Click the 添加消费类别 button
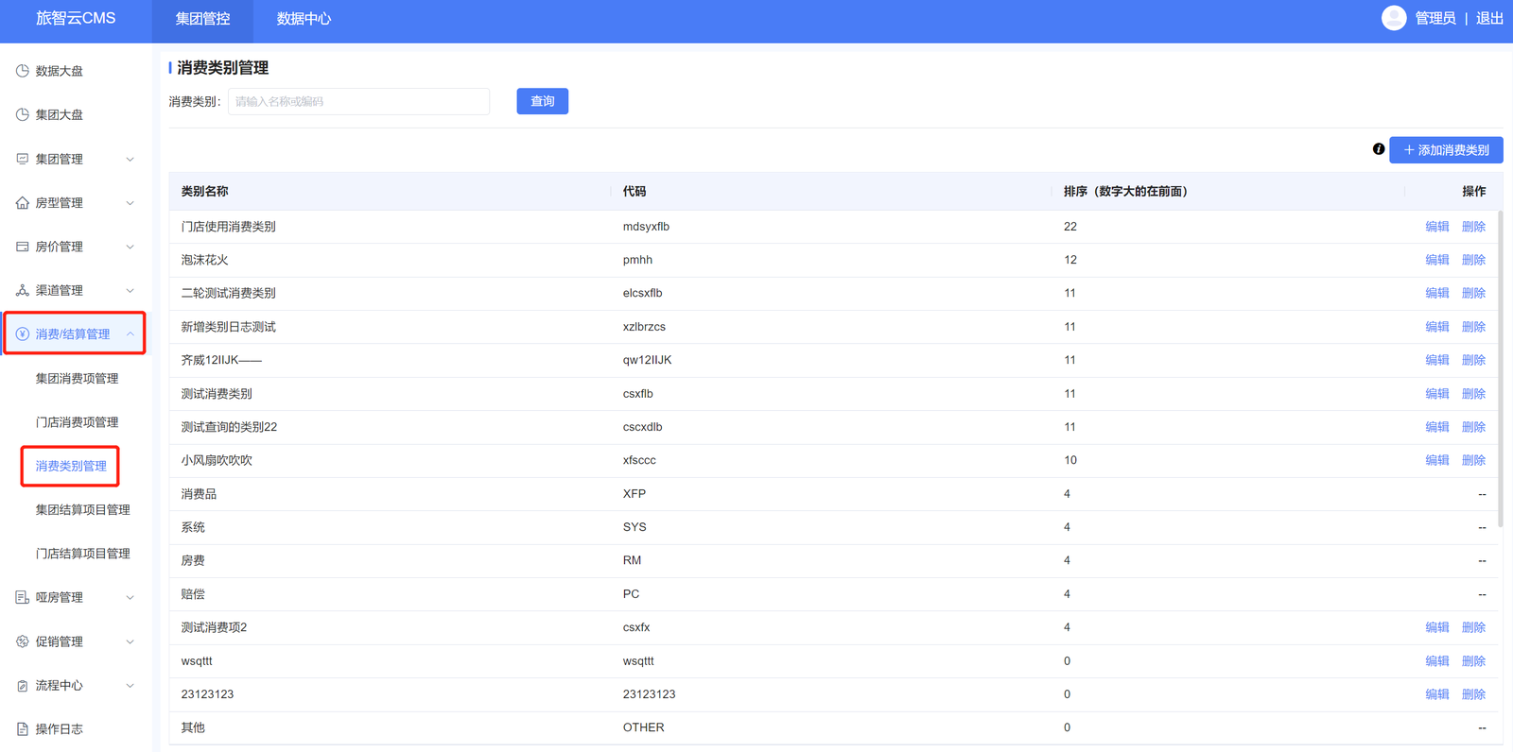Image resolution: width=1513 pixels, height=752 pixels. click(1446, 149)
